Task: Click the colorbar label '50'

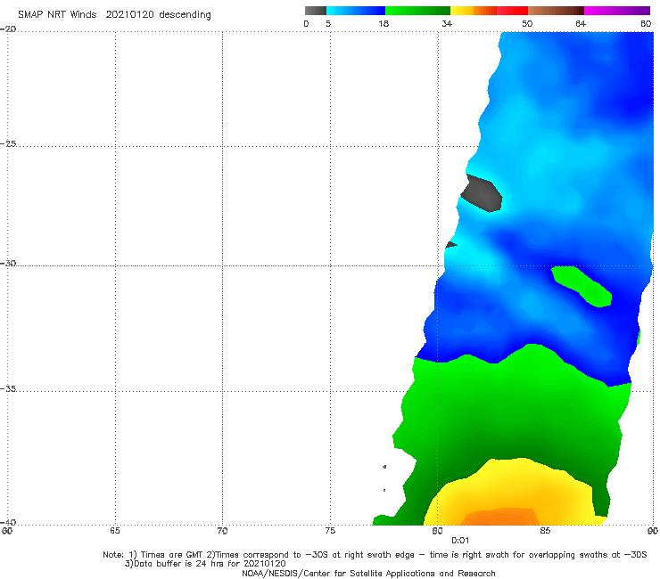Action: (x=527, y=23)
